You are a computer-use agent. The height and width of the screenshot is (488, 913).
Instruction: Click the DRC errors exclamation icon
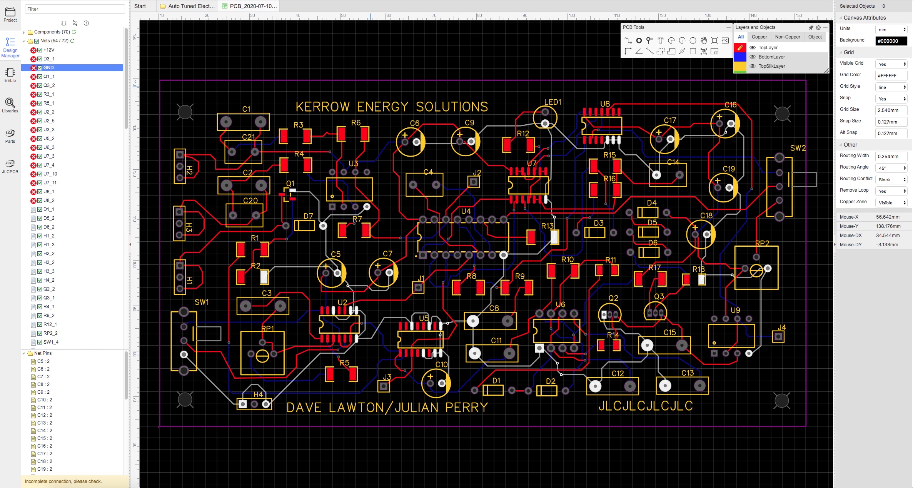[x=86, y=23]
